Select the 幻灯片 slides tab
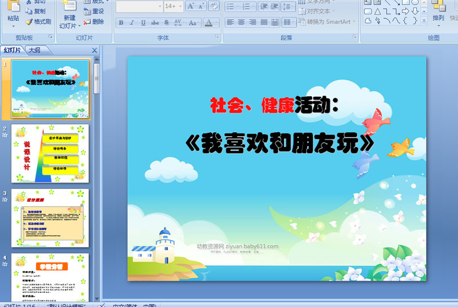Viewport: 458px width, 307px height. pos(12,50)
